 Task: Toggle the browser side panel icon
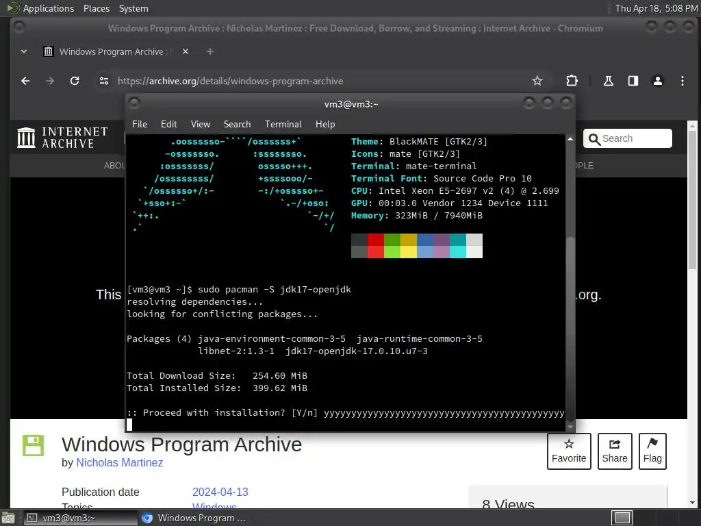point(633,81)
